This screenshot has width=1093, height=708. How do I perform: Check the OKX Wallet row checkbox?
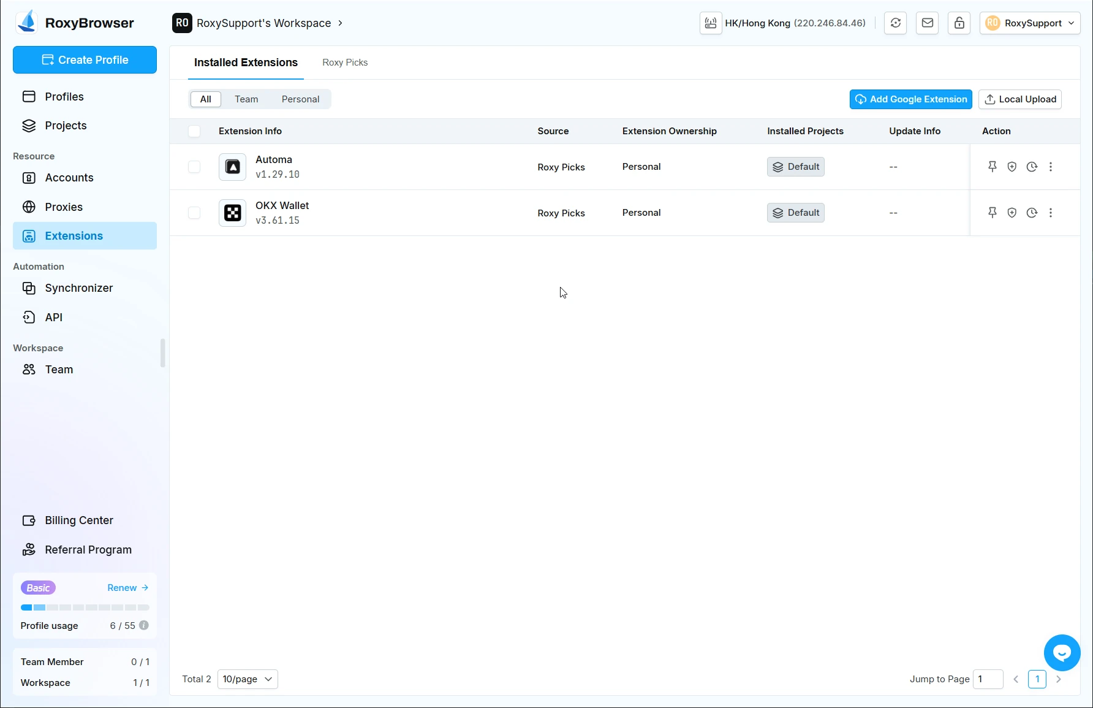(194, 213)
